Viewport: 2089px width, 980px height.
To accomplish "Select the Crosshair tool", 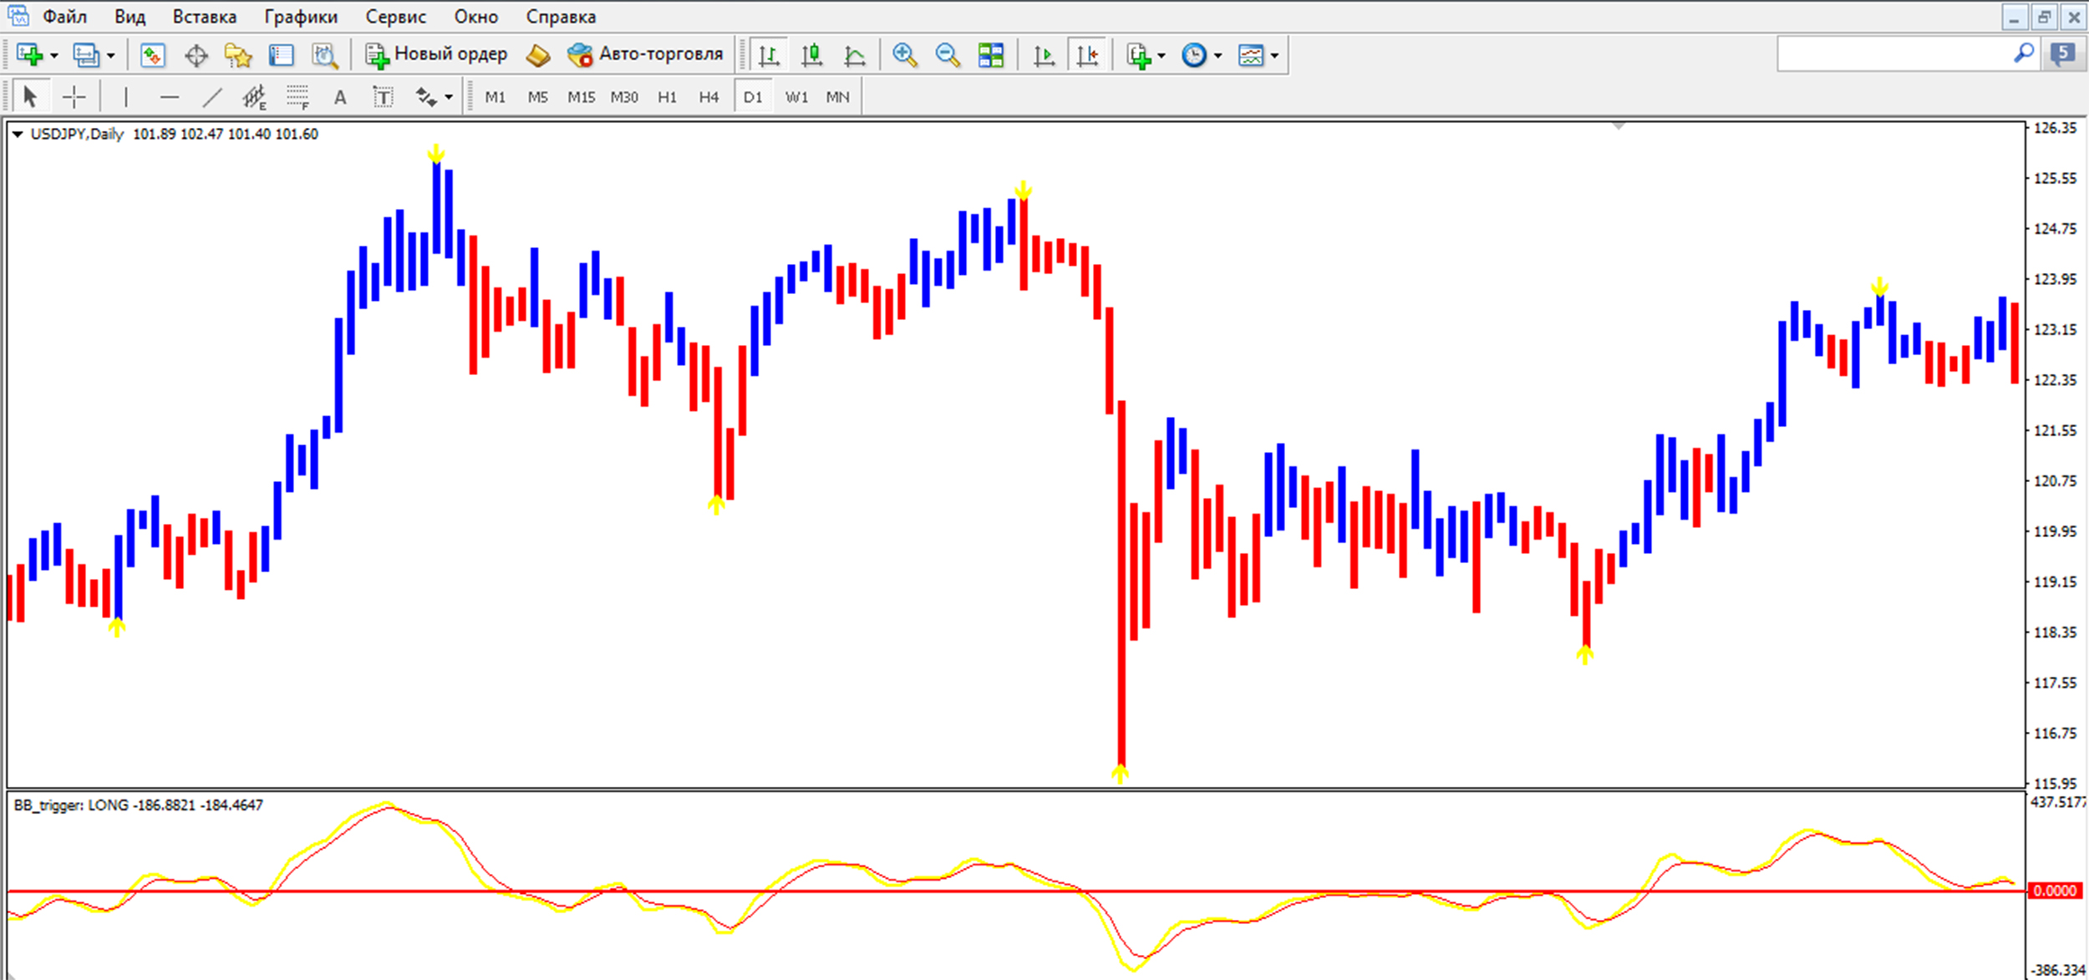I will [x=74, y=98].
